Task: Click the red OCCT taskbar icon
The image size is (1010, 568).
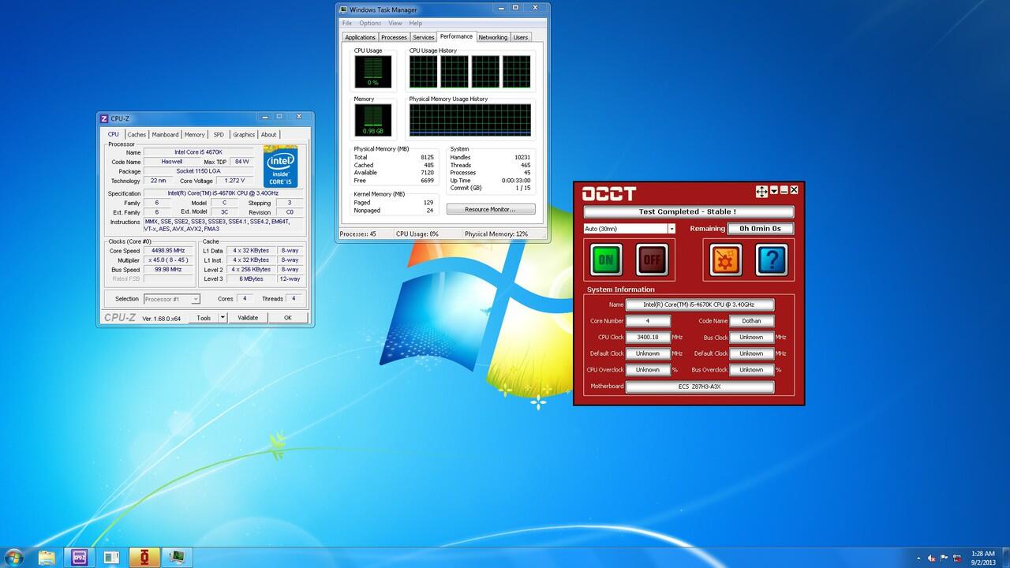Action: point(144,558)
